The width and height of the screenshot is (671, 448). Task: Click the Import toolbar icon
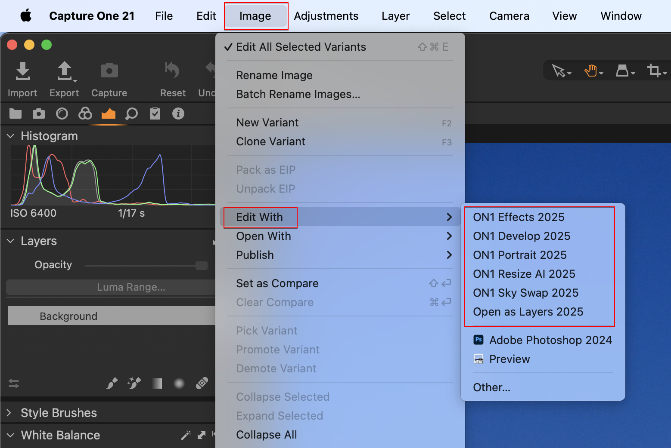22,71
